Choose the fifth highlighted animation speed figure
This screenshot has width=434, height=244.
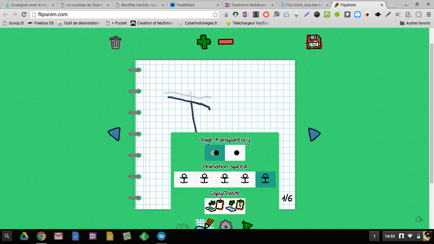[266, 180]
